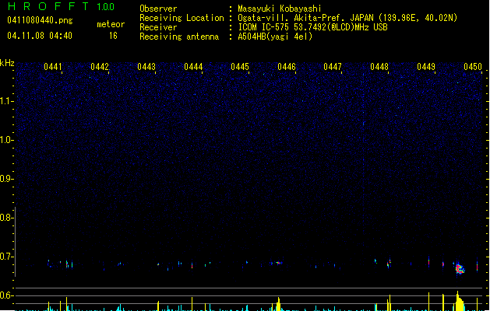The width and height of the screenshot is (490, 311).
Task: Select ICOM IC-575 53.7492 MHz receiver text
Action: (x=313, y=27)
